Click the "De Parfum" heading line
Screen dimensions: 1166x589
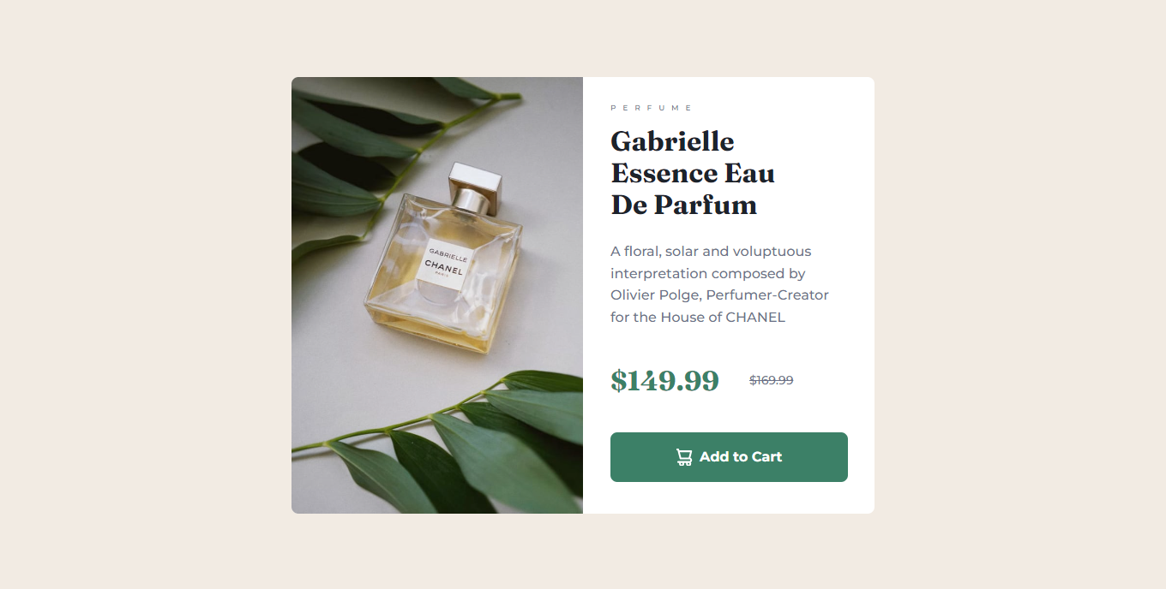click(683, 205)
